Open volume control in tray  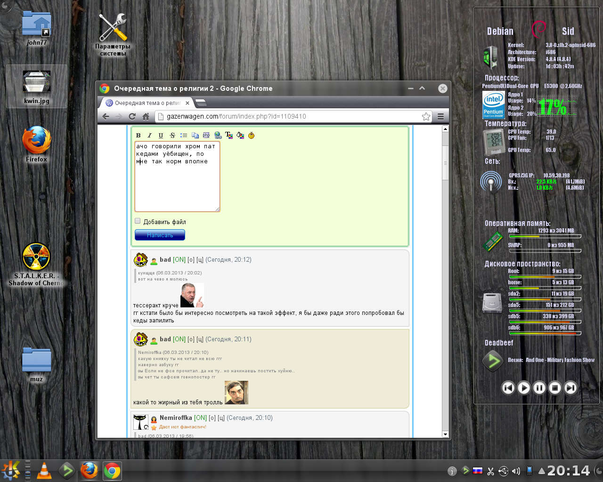click(x=516, y=471)
